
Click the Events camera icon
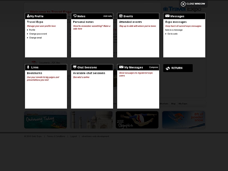121,16
